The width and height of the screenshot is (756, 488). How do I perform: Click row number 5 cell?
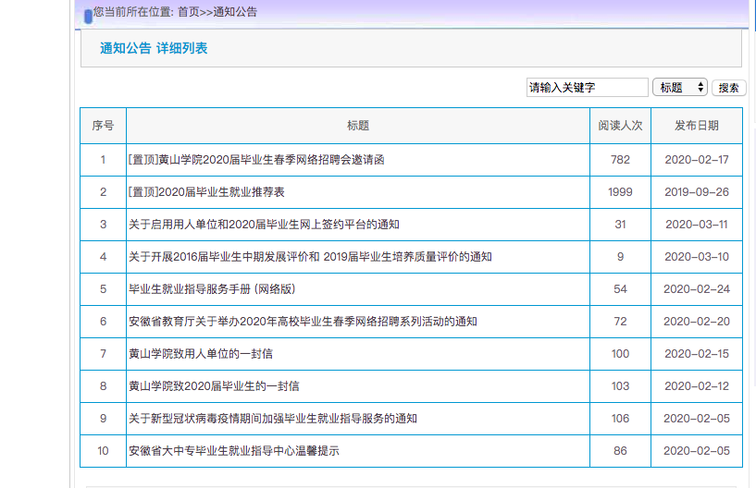tap(104, 288)
